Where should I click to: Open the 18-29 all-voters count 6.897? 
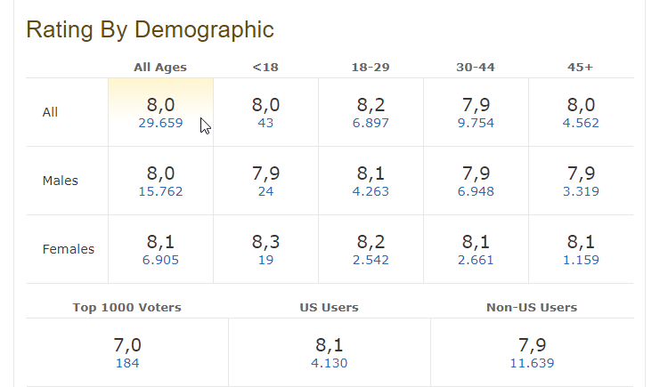tap(371, 123)
